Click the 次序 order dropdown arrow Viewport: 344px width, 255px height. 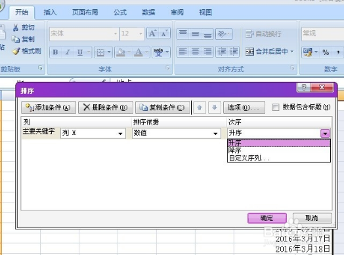[325, 133]
